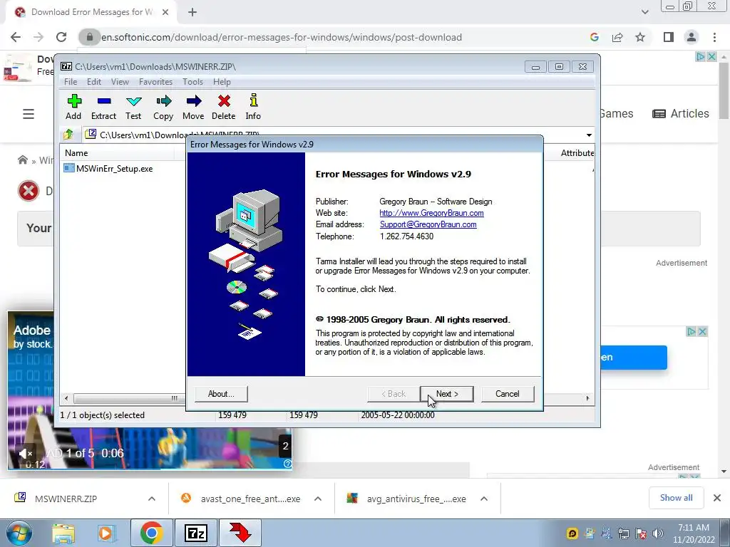Open the Tools menu in 7-Zip

[x=192, y=82]
